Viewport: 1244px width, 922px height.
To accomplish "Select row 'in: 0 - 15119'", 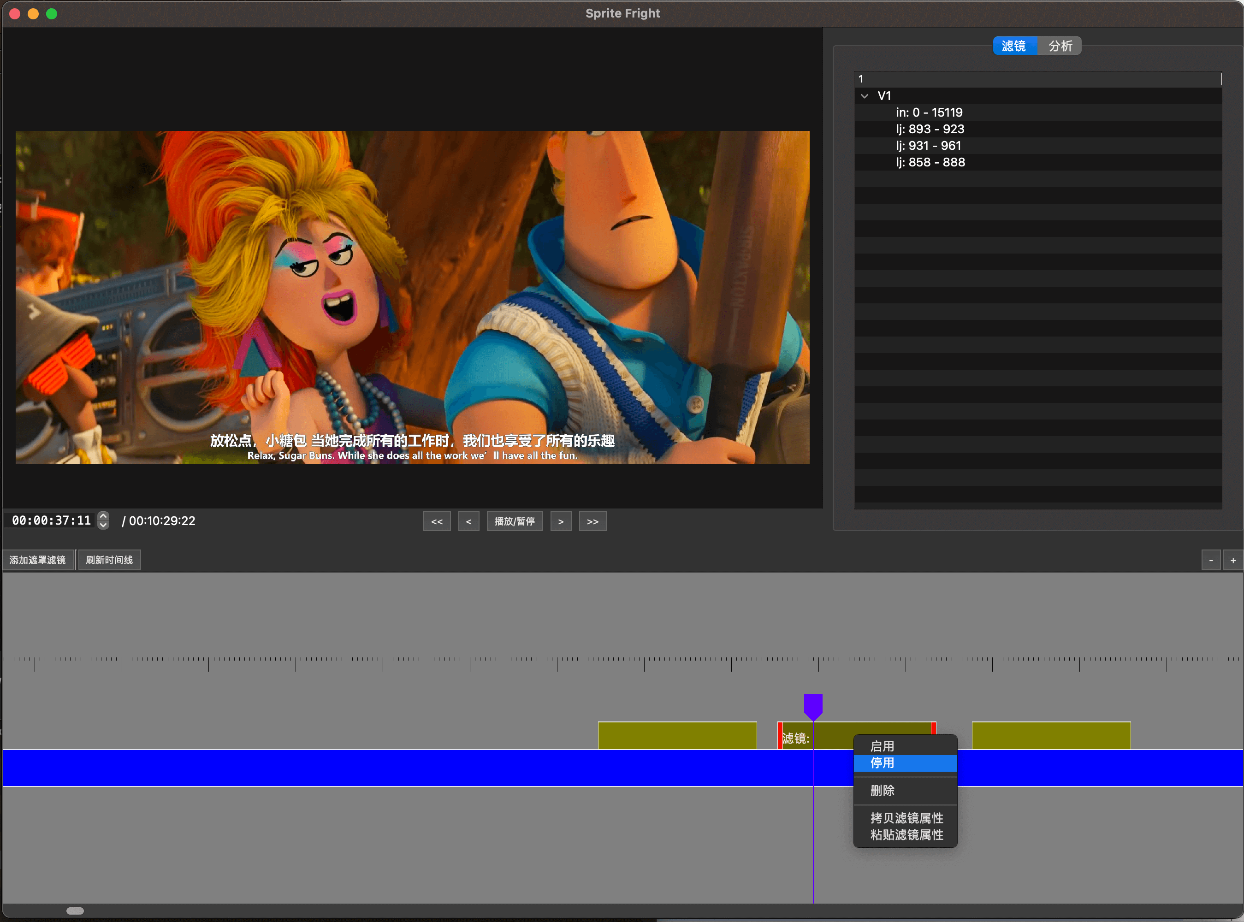I will tap(1038, 112).
